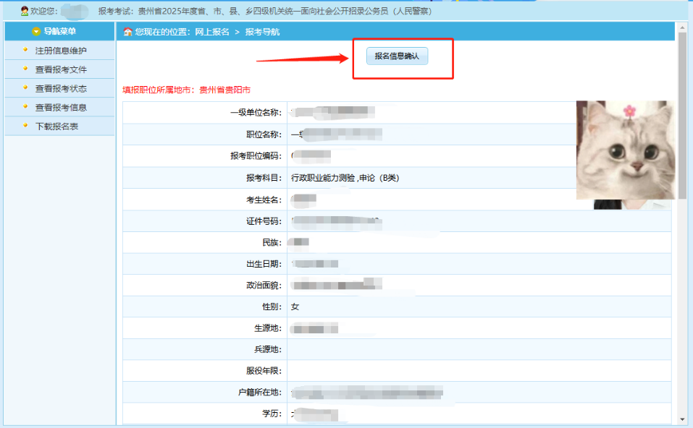This screenshot has height=428, width=693.
Task: Open 查看报考信息 menu item
Action: (x=61, y=108)
